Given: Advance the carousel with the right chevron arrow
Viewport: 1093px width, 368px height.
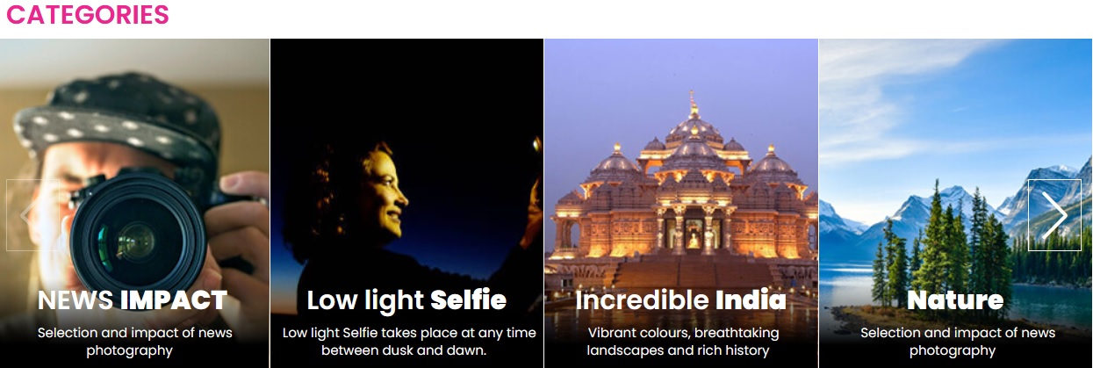Looking at the screenshot, I should 1054,215.
